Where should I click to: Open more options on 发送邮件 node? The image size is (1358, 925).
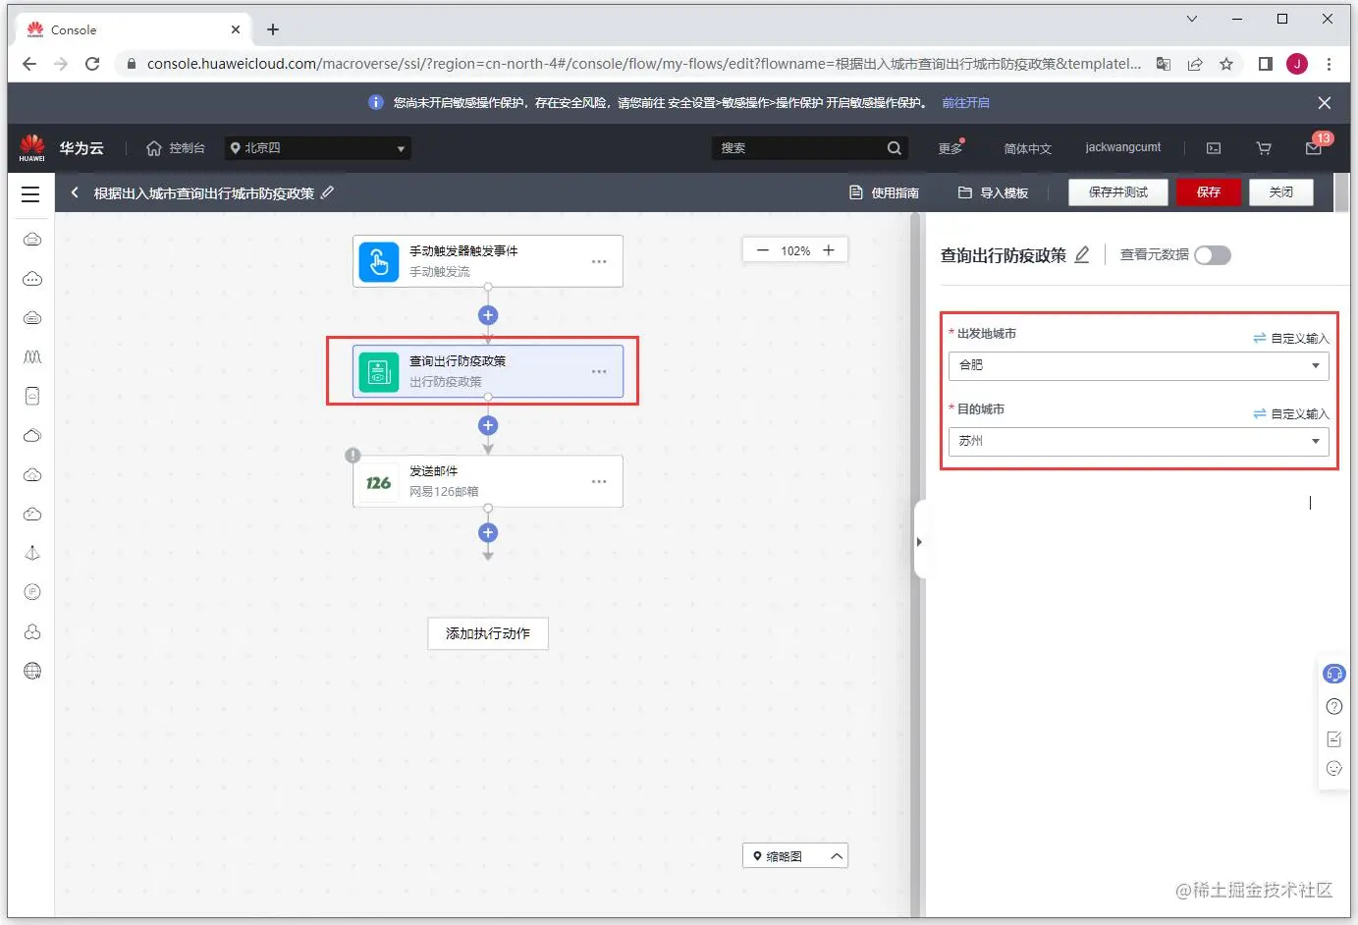click(599, 481)
